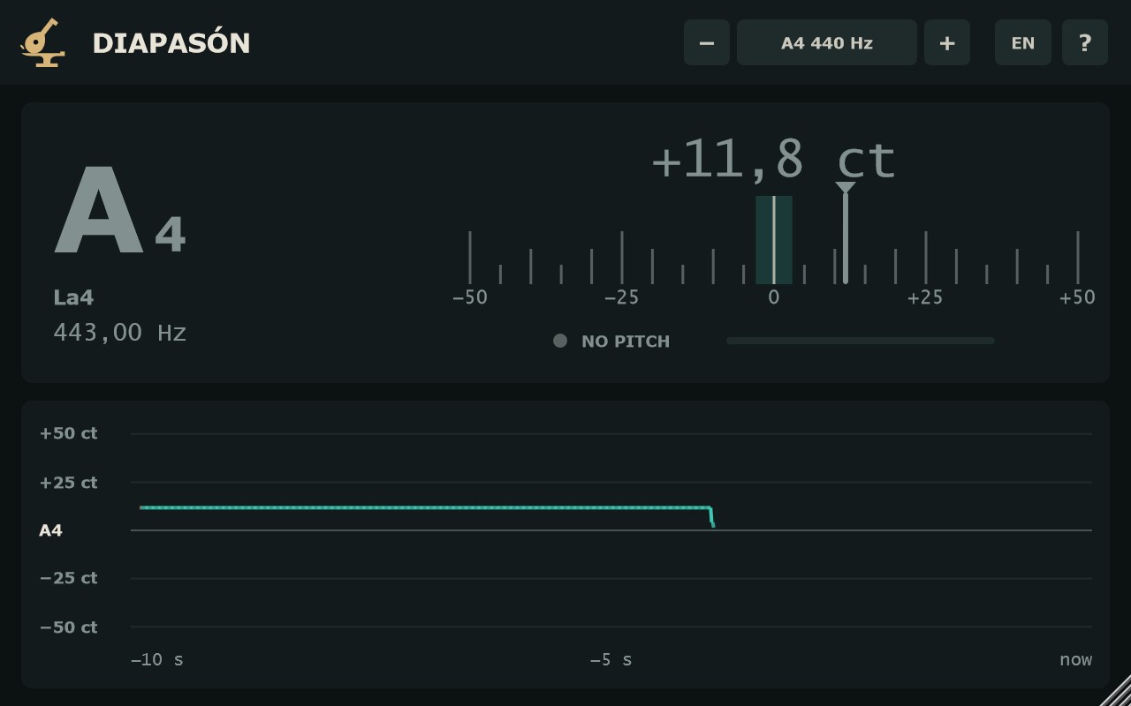The width and height of the screenshot is (1131, 706).
Task: Click the resize grip in the window corner
Action: click(x=1115, y=690)
